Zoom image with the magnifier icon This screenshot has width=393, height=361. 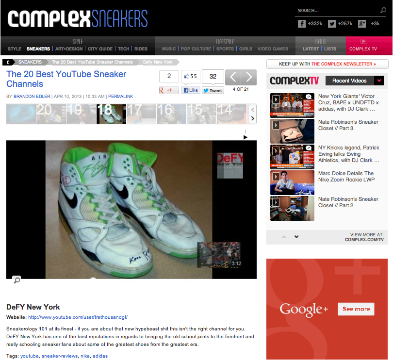(17, 280)
